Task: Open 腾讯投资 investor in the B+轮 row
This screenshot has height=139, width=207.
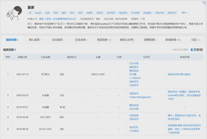Action: pyautogui.click(x=134, y=105)
